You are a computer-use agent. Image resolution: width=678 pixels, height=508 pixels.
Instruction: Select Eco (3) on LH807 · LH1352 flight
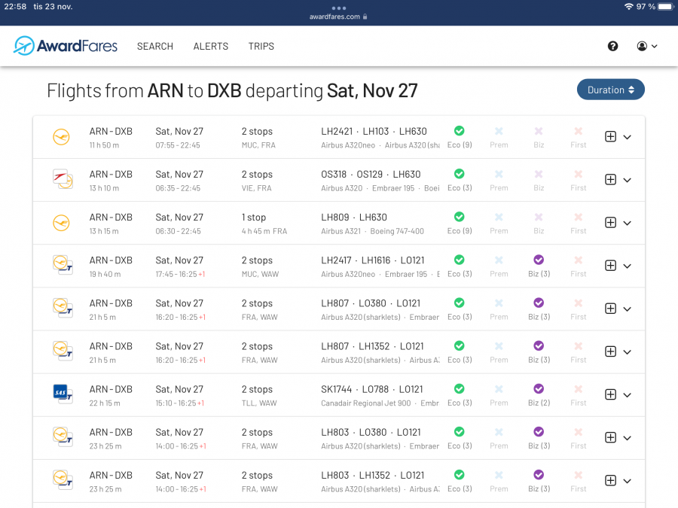pyautogui.click(x=460, y=352)
